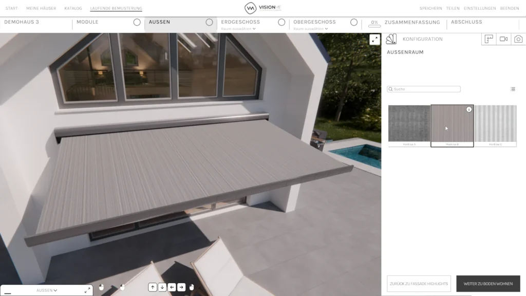
Task: Click the info icon on Markise B
Action: tap(468, 109)
